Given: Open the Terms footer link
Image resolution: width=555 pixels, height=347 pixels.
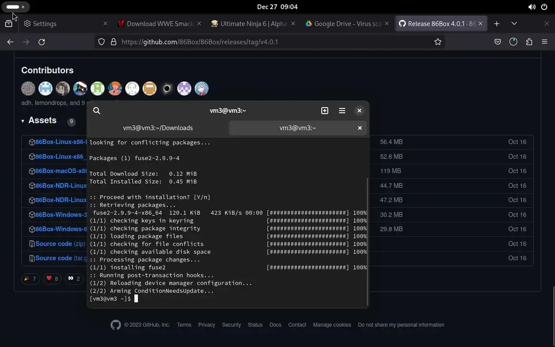Looking at the screenshot, I should (x=184, y=325).
